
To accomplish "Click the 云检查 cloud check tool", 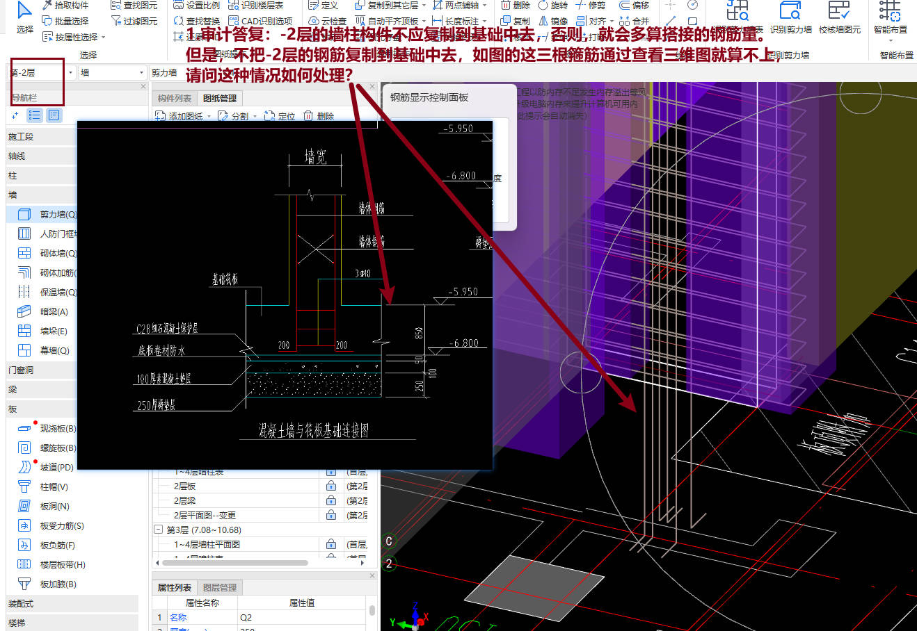I will coord(327,21).
